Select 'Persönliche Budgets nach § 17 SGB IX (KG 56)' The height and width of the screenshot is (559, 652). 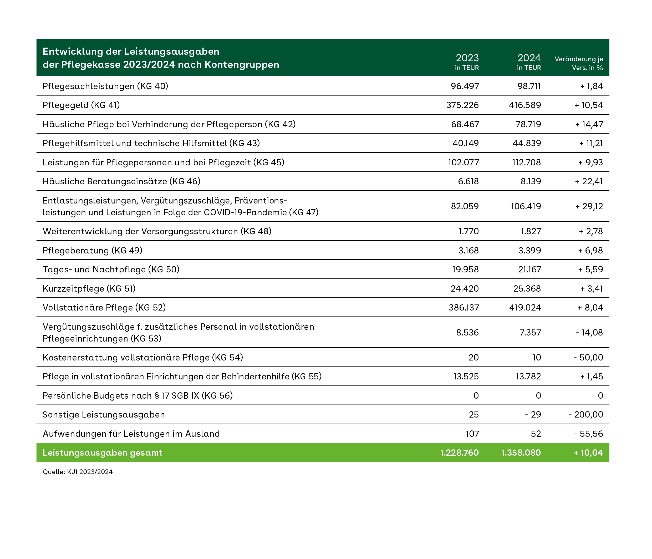coord(138,396)
